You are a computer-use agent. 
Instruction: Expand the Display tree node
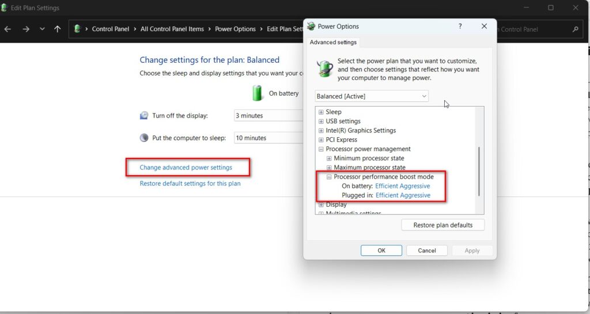pyautogui.click(x=321, y=205)
